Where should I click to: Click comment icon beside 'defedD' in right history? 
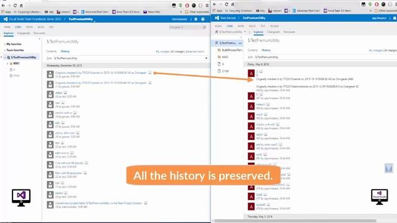[x=268, y=104]
